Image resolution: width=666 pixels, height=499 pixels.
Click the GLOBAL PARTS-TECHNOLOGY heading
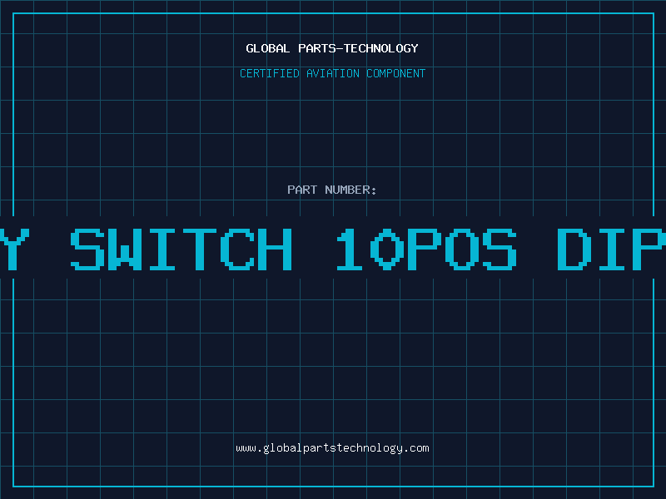pyautogui.click(x=332, y=48)
